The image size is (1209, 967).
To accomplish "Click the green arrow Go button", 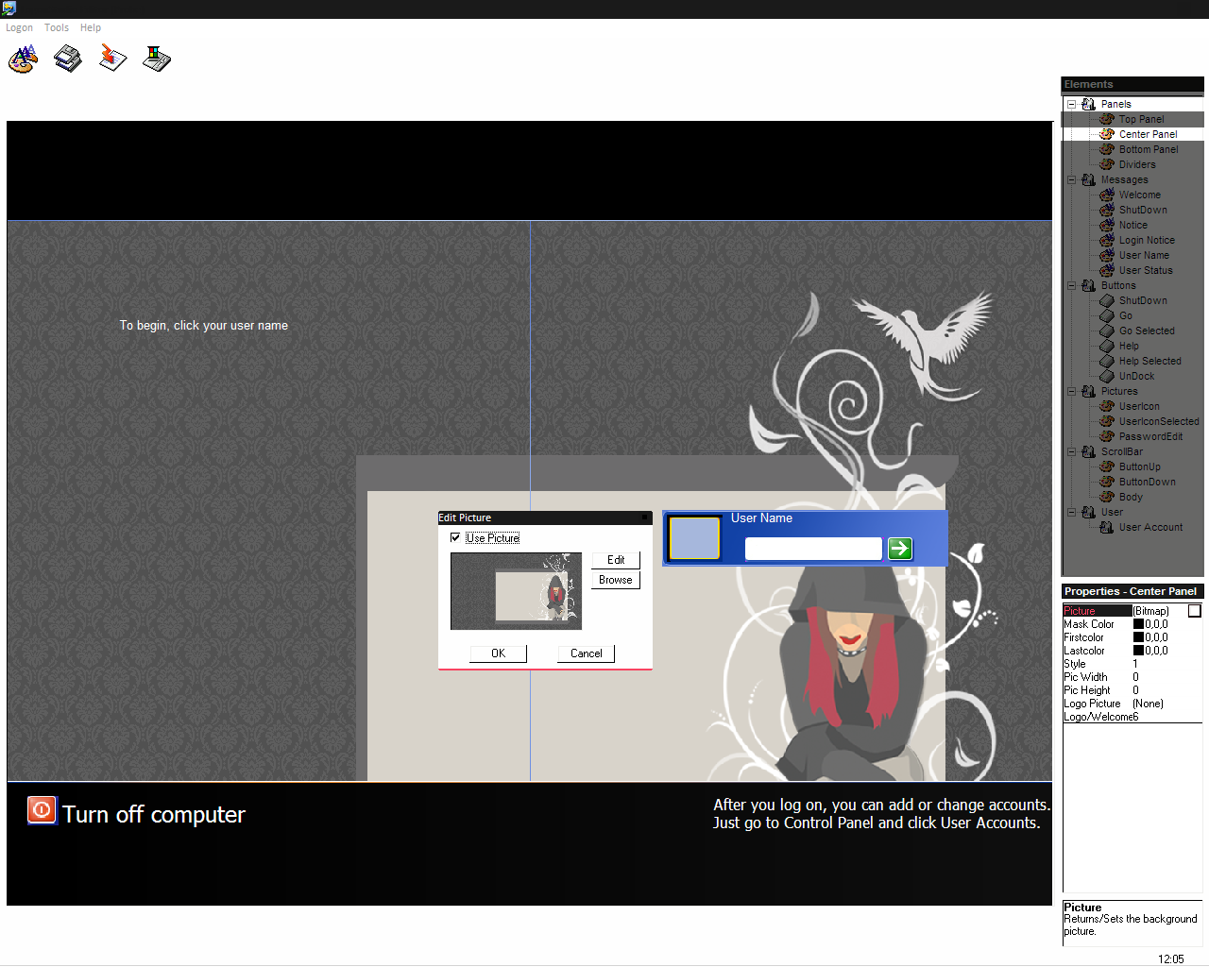I will tap(900, 549).
